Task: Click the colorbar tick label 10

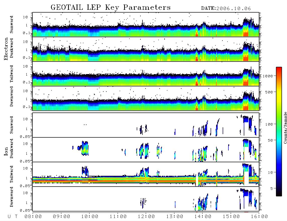Action: (x=270, y=173)
